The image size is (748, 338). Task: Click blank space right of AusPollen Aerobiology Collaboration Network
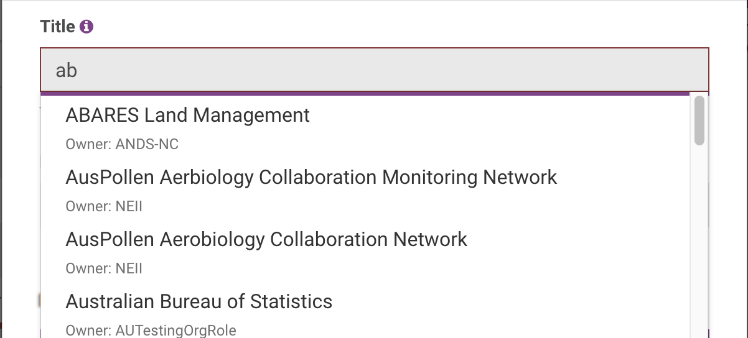[579, 240]
